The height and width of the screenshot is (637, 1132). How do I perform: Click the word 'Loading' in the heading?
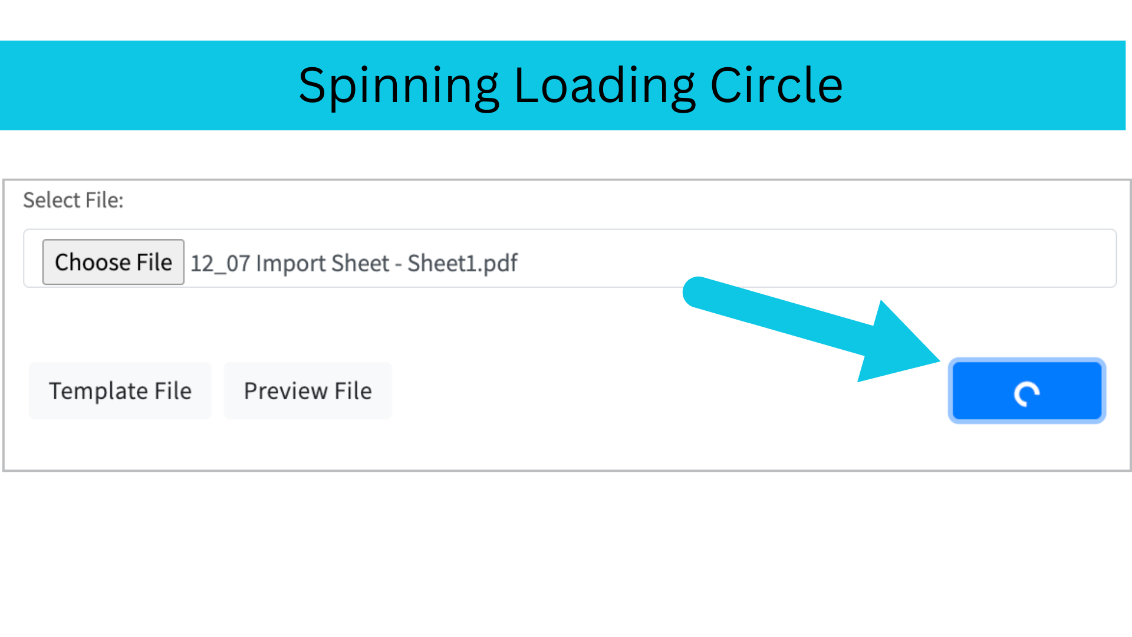pos(604,86)
